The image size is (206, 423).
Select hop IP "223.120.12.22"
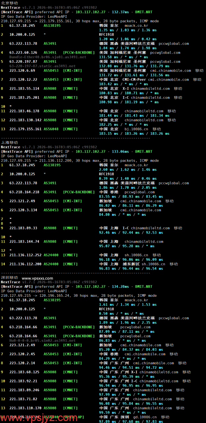pyautogui.click(x=23, y=79)
